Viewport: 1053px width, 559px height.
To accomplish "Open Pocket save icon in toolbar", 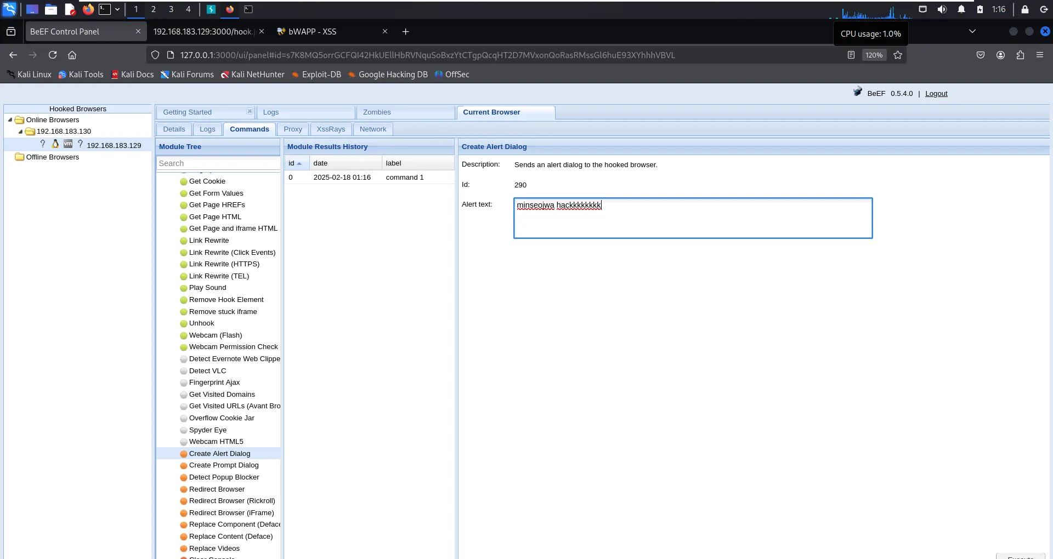I will point(981,55).
